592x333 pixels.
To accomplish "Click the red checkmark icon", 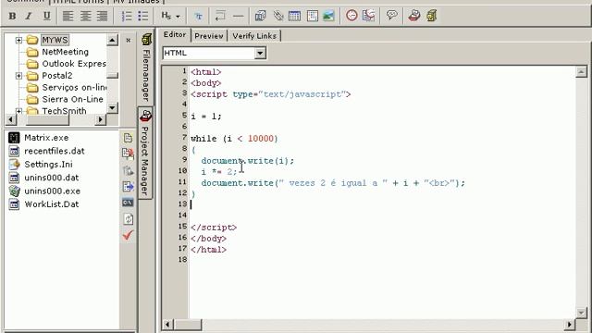I will [x=128, y=236].
